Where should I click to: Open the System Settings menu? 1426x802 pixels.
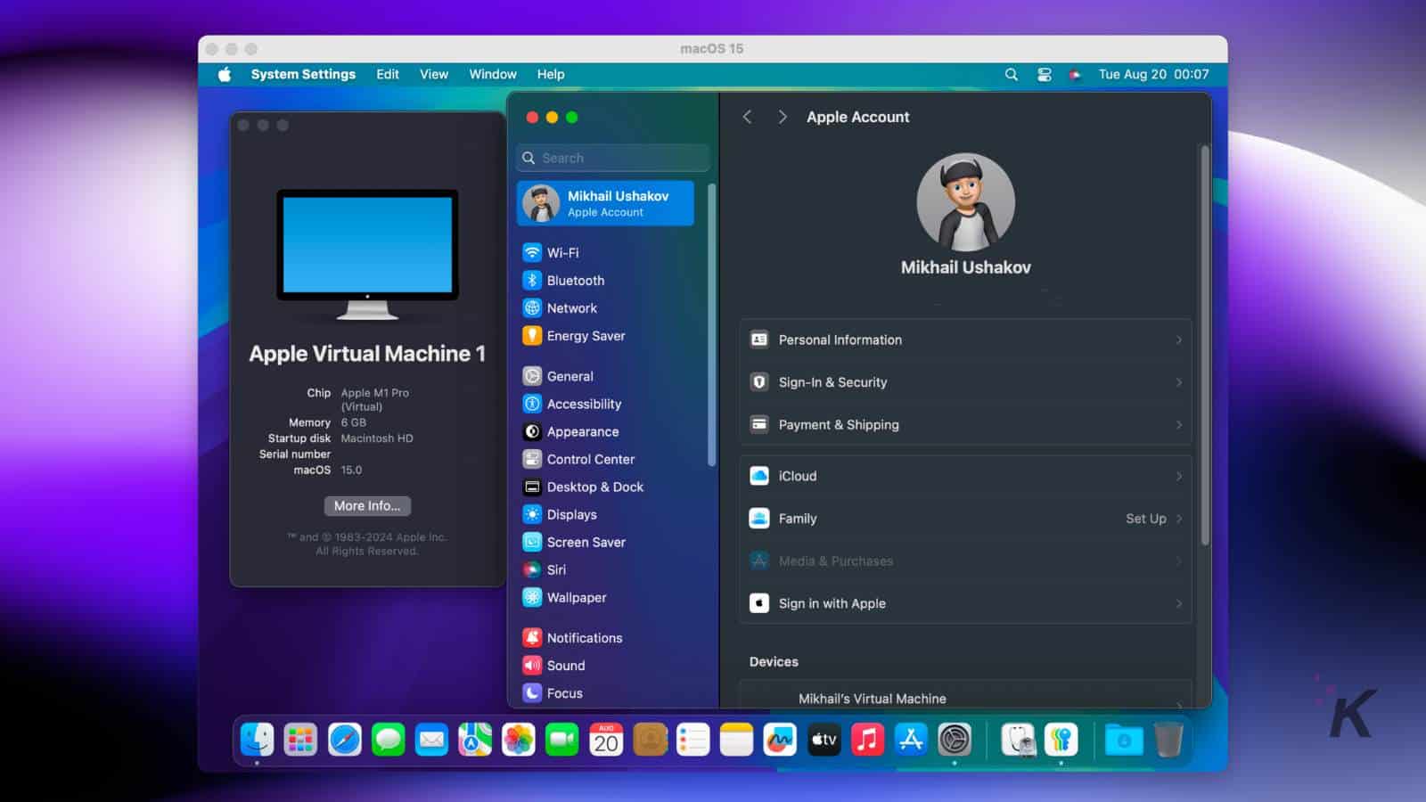303,74
